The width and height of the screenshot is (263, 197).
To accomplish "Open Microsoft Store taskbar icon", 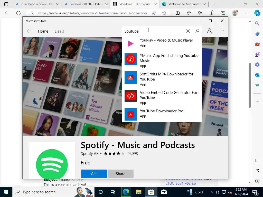I will pyautogui.click(x=151, y=192).
